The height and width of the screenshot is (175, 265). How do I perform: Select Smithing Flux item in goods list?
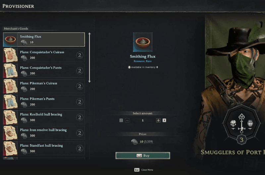click(44, 39)
